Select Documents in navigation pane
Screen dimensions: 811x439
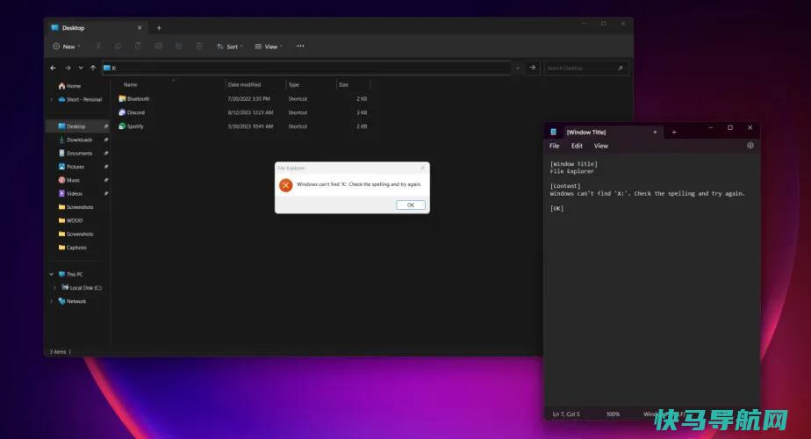pos(76,154)
